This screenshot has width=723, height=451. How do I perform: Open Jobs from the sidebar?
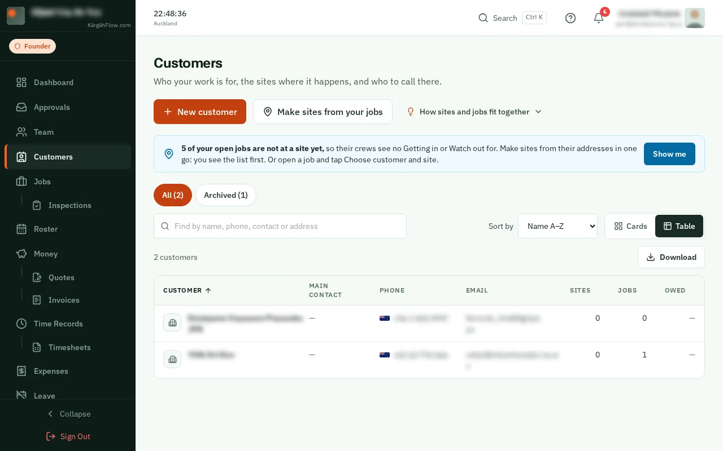pyautogui.click(x=68, y=182)
